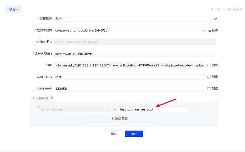Remove schemaName parameter with the minus icon
This screenshot has width=245, height=152.
click(194, 109)
